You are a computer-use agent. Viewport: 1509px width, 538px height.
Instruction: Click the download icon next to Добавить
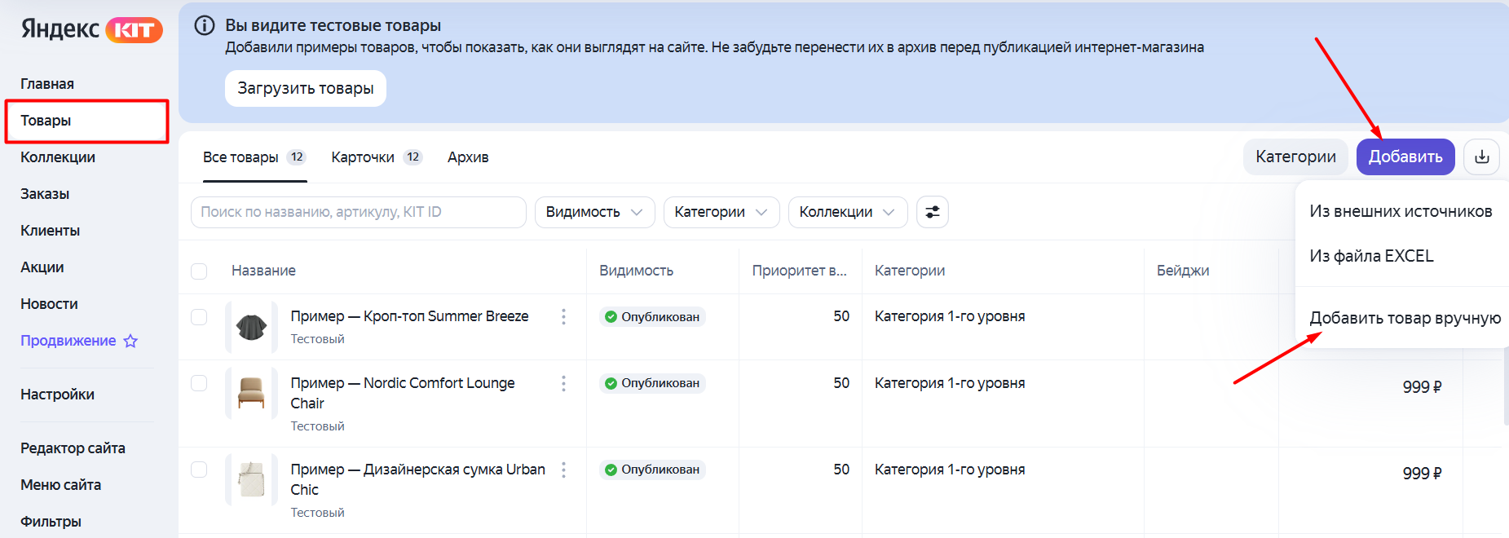click(1481, 157)
